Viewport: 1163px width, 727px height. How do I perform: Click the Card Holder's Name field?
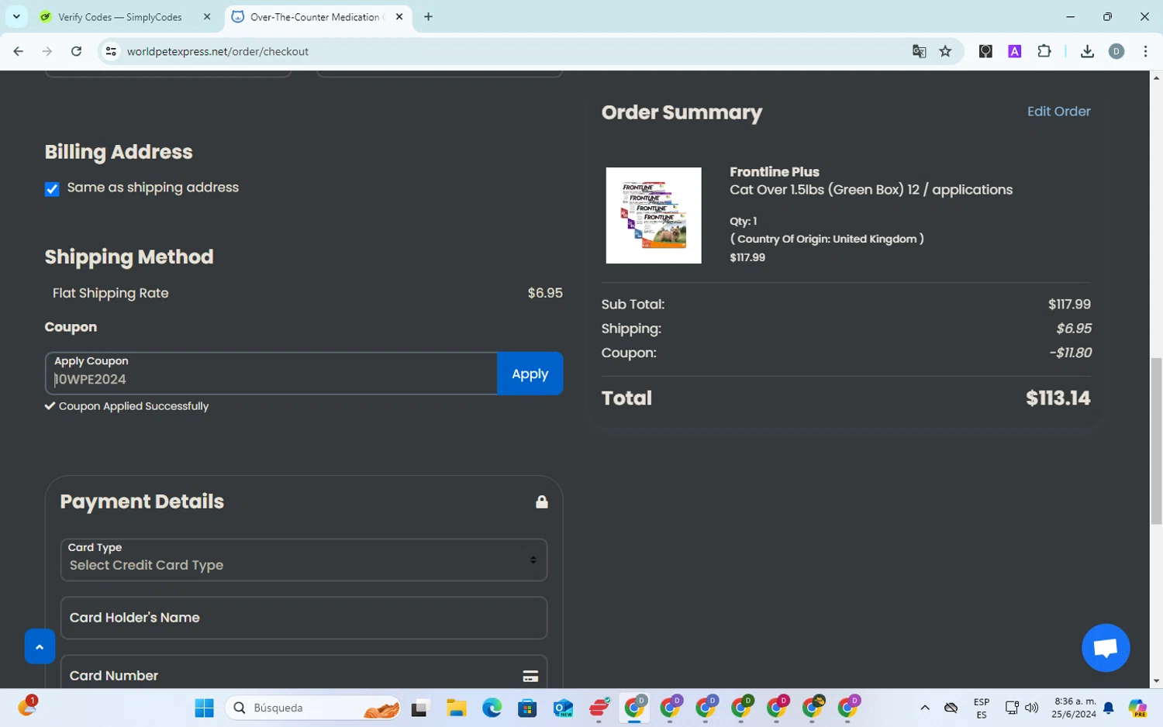pyautogui.click(x=304, y=618)
